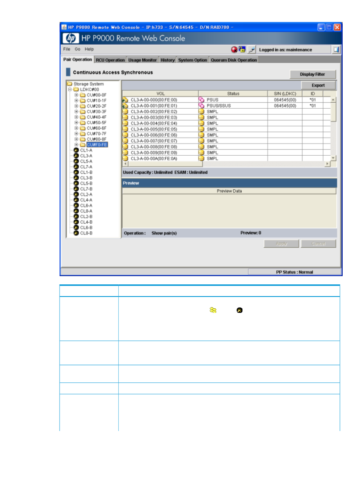Click the Export button
This screenshot has height=481, width=362.
(x=318, y=85)
